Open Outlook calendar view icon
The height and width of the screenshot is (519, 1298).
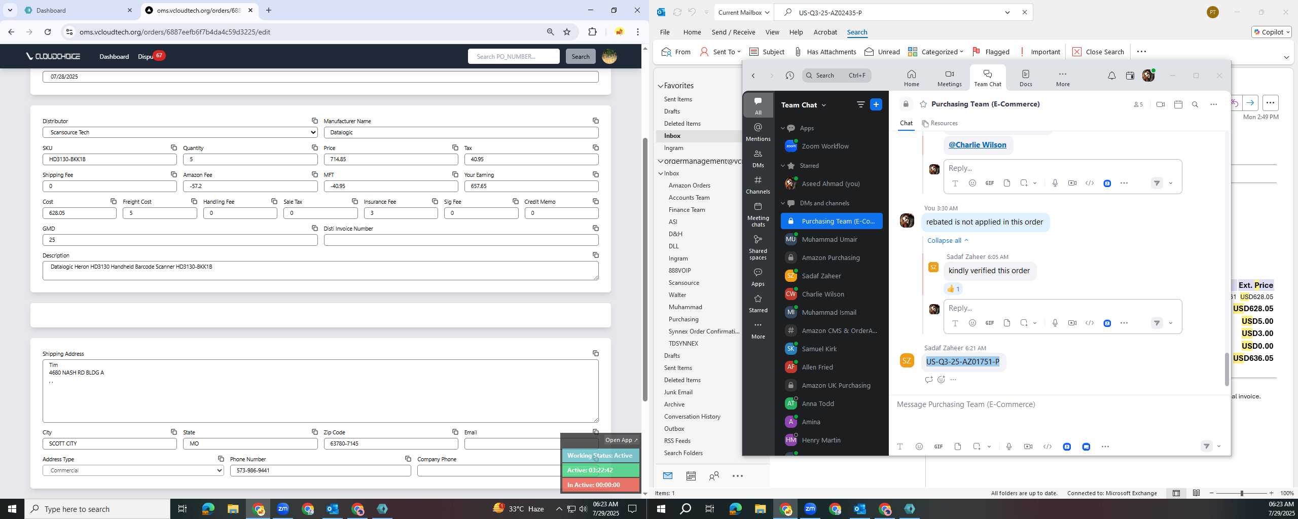pos(691,476)
